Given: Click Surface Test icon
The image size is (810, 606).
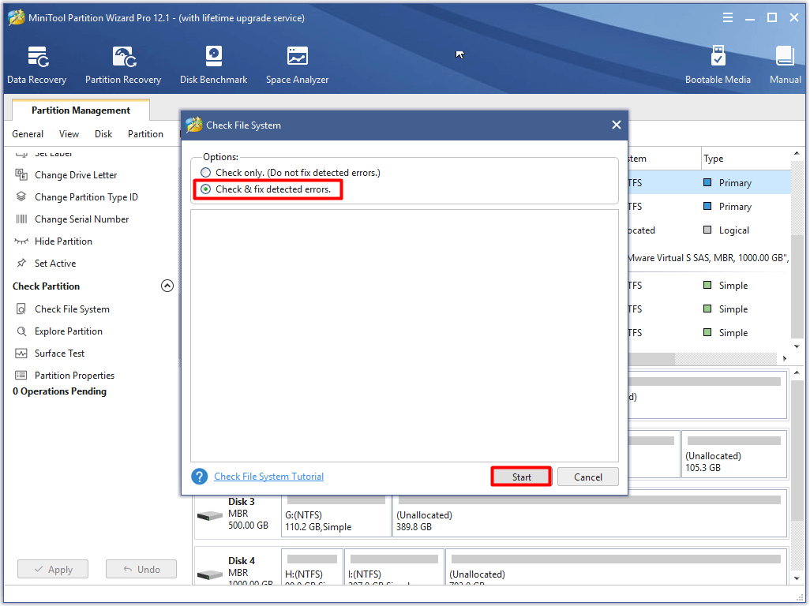Looking at the screenshot, I should point(21,353).
